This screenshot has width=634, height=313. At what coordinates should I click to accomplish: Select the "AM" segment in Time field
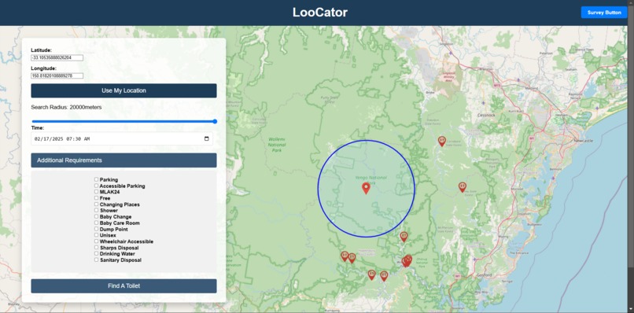(x=87, y=138)
